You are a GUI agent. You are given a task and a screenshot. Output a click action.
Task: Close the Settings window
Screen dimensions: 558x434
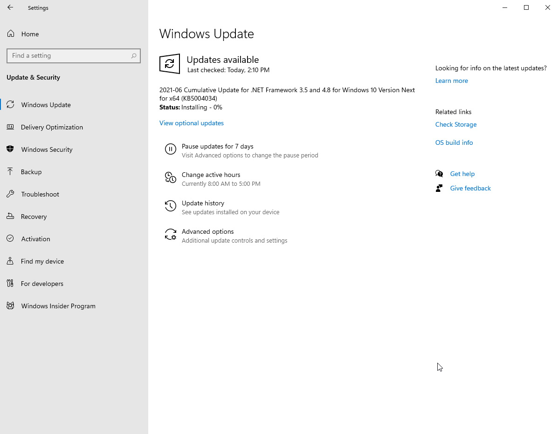[x=547, y=7]
